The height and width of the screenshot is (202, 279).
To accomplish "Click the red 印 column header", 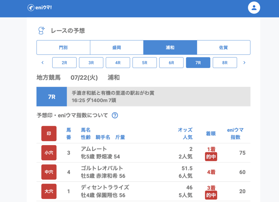I will [x=49, y=134].
